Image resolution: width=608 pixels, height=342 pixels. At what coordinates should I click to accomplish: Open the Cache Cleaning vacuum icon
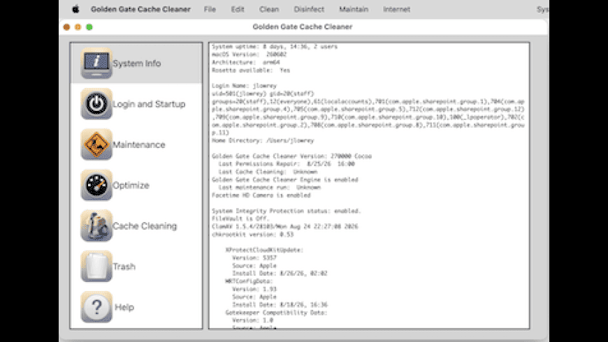[96, 226]
